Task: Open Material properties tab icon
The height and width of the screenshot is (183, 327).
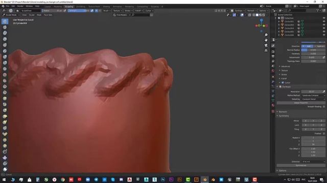Action: tap(273, 105)
